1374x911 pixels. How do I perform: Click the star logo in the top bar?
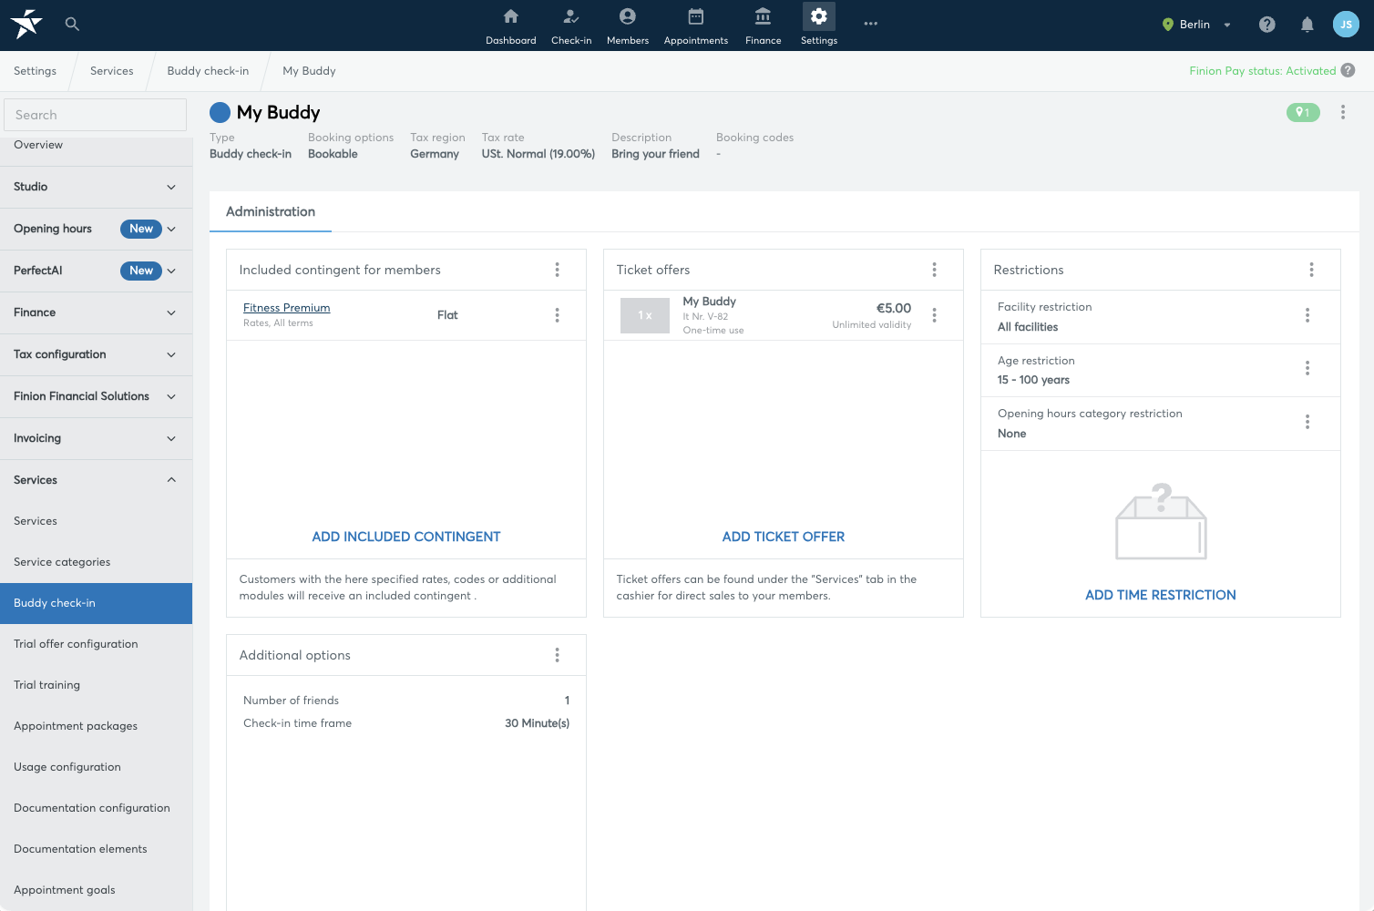[26, 24]
